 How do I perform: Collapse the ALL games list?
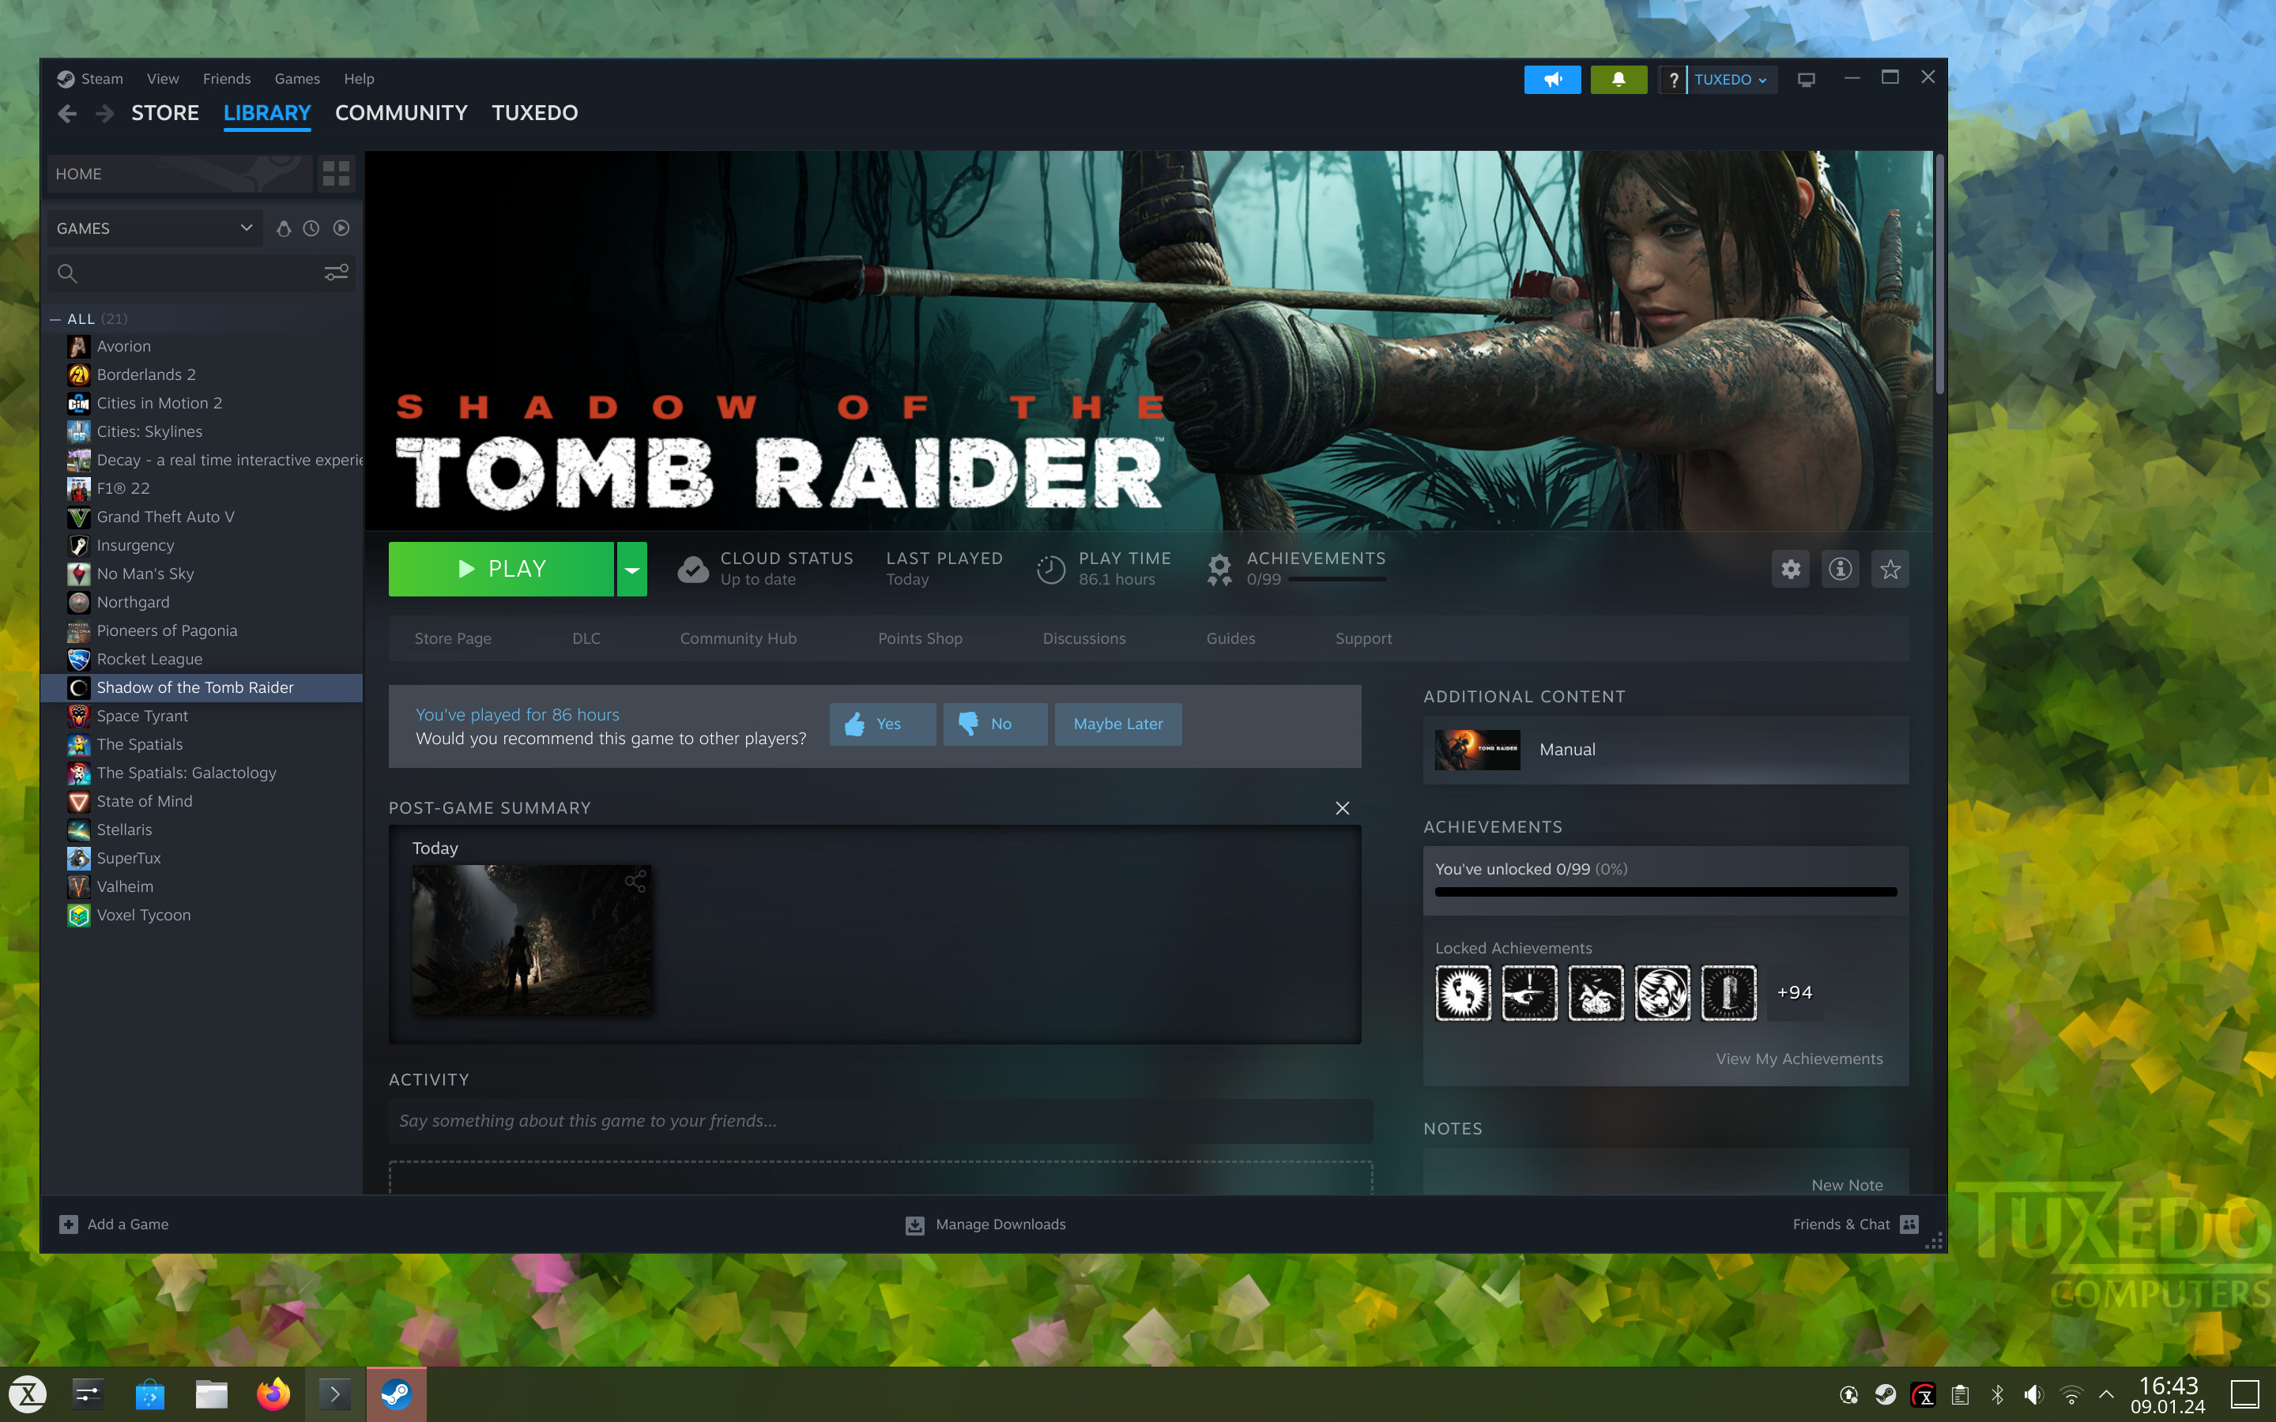coord(55,319)
